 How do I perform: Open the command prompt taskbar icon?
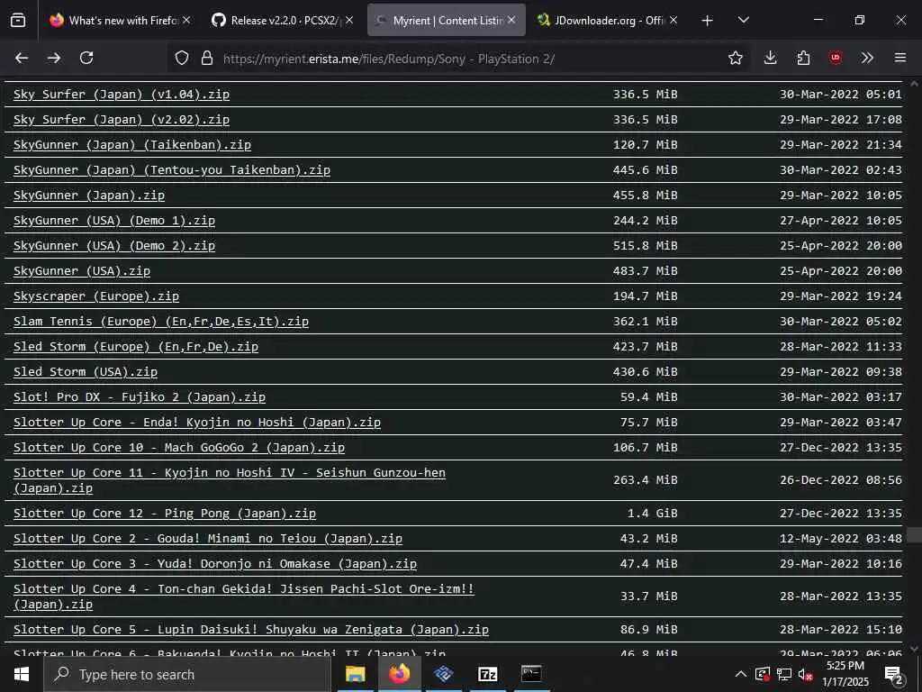tap(531, 674)
